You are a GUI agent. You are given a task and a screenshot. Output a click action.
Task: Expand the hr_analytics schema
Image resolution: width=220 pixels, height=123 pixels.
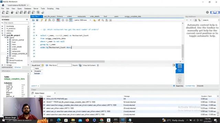point(2,29)
